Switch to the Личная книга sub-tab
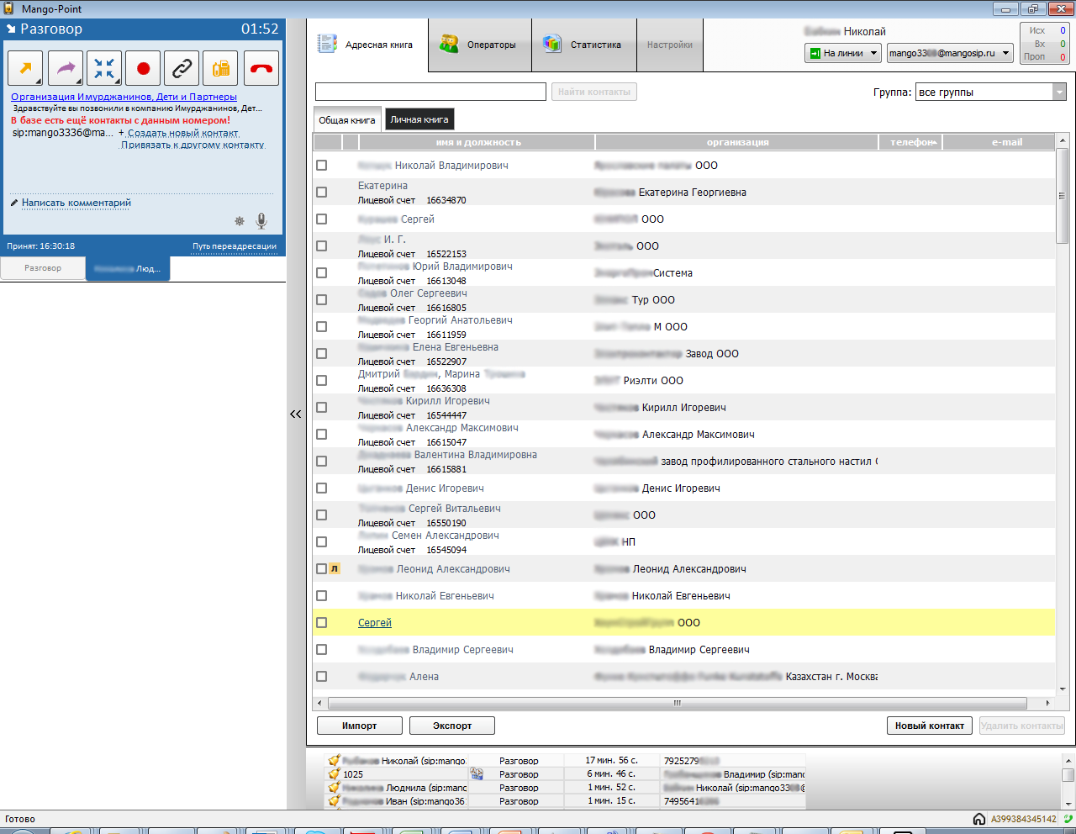1076x834 pixels. click(x=419, y=119)
